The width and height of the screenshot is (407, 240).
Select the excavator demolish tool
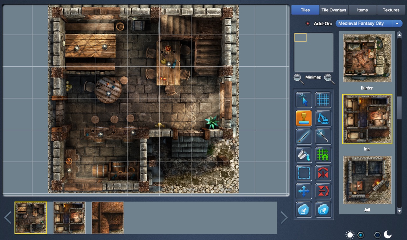point(323,118)
